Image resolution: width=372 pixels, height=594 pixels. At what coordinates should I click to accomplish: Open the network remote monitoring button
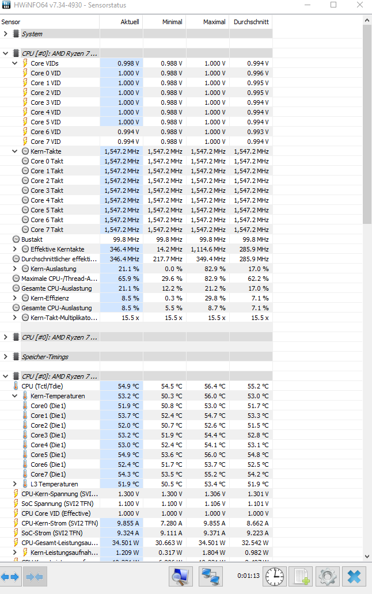coord(210,577)
